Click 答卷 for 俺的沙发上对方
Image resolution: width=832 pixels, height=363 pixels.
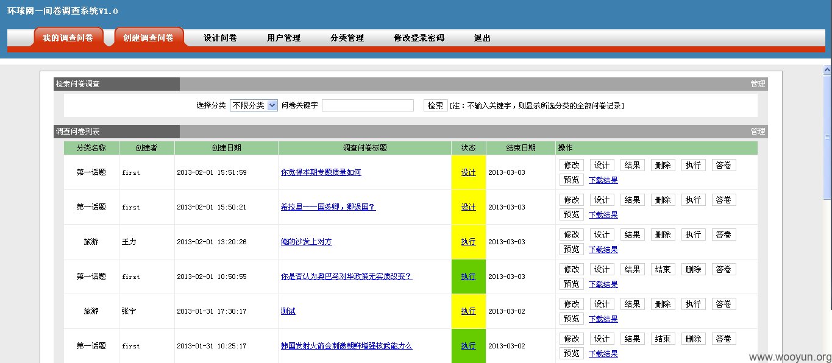pyautogui.click(x=724, y=234)
